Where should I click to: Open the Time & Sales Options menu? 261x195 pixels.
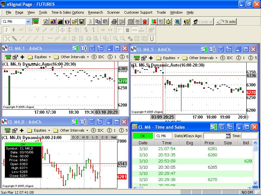click(68, 12)
